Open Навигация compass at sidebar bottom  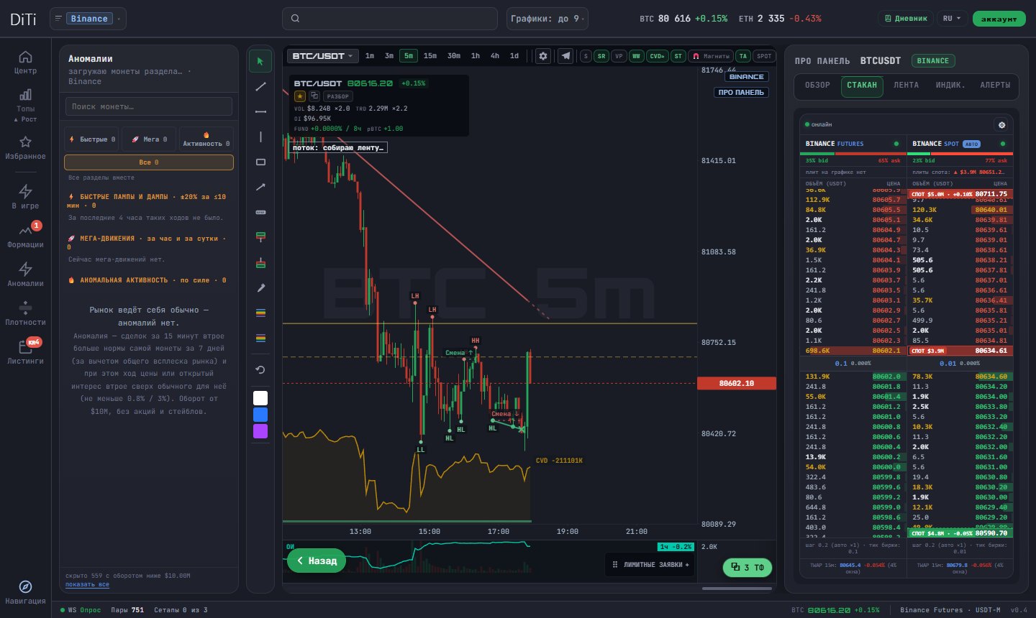(x=25, y=592)
